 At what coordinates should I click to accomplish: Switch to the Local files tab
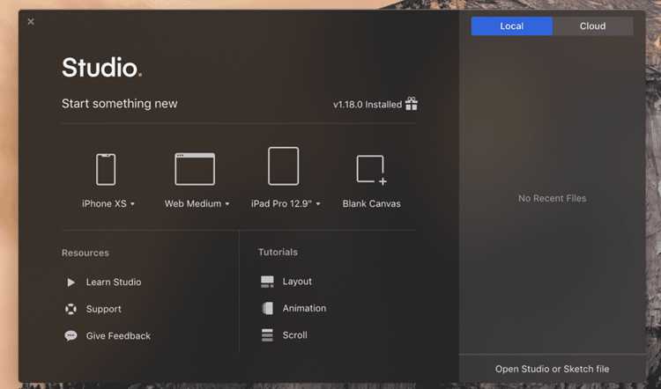point(512,26)
